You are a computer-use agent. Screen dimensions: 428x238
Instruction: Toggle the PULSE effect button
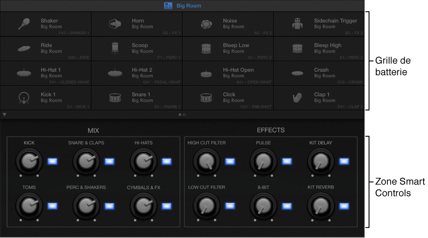[287, 161]
